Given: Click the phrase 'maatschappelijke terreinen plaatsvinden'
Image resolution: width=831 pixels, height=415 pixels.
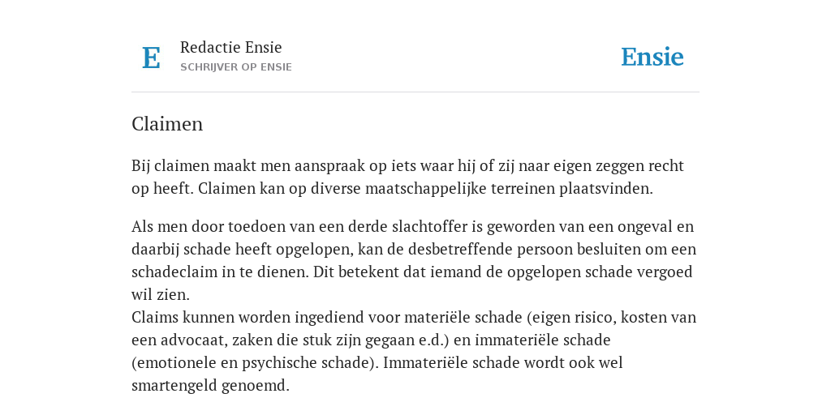Looking at the screenshot, I should tap(509, 189).
